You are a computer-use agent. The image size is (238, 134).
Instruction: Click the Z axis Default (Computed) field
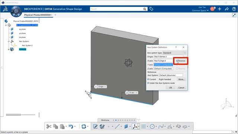coord(163,68)
